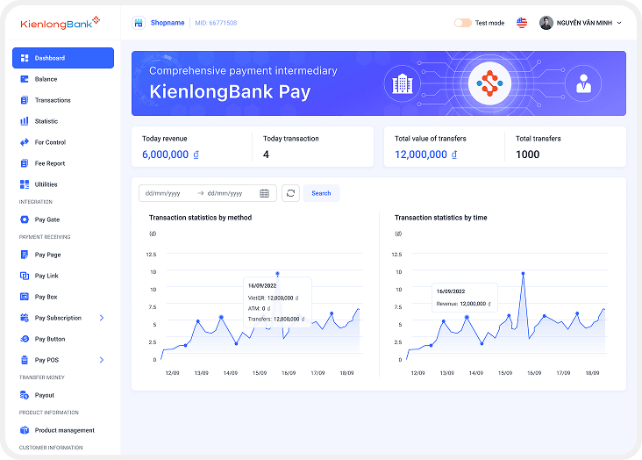
Task: Expand the Pay POS submenu chevron
Action: [x=102, y=360]
